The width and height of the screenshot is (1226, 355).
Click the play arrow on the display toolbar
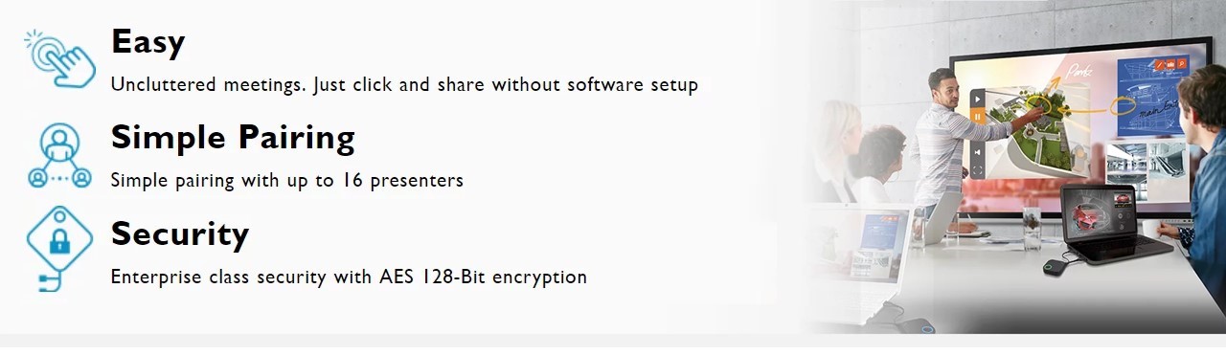[x=978, y=100]
